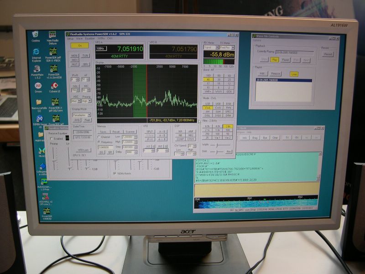Toggle the BIN binaural button

pos(85,64)
